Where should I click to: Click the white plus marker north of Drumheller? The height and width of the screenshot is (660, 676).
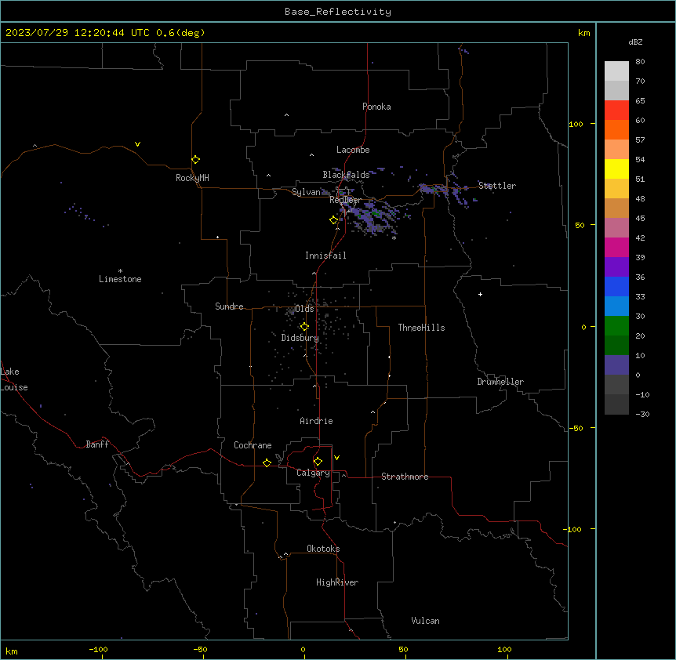click(480, 294)
